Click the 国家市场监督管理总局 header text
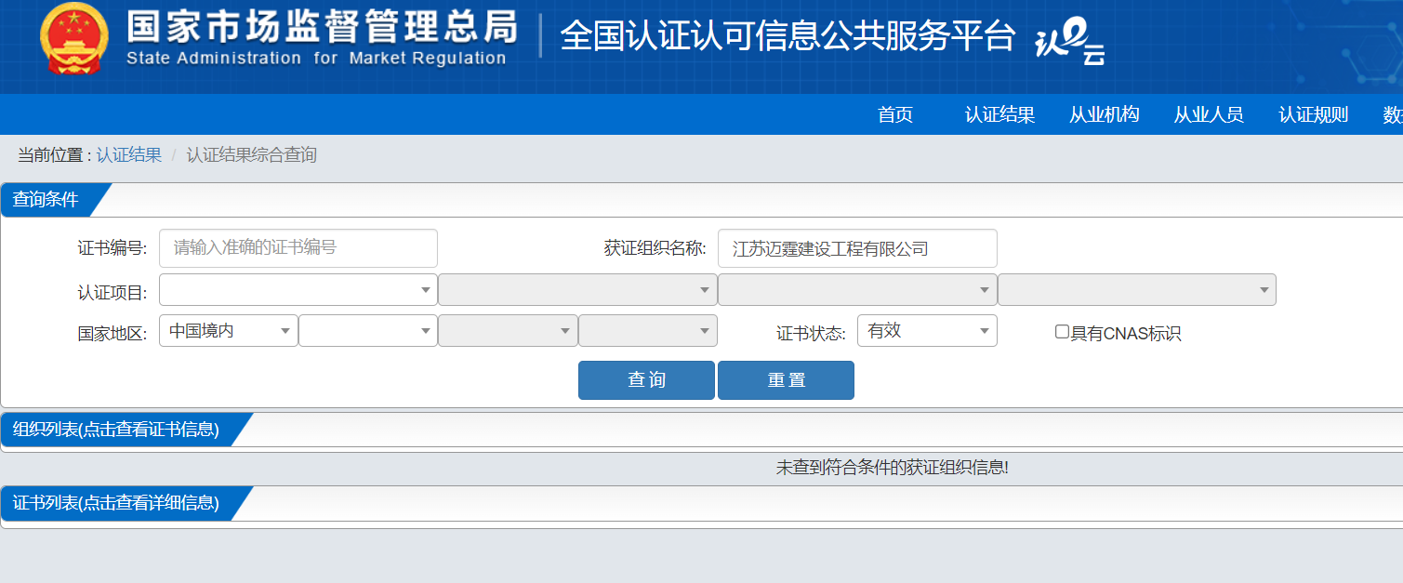The image size is (1403, 583). click(x=322, y=28)
